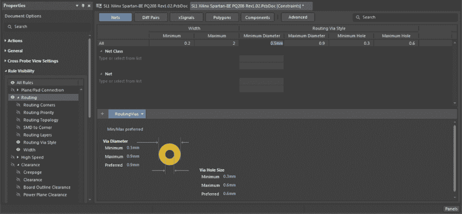This screenshot has height=214, width=462.
Task: Collapse the Clearance tree node
Action: [18, 165]
